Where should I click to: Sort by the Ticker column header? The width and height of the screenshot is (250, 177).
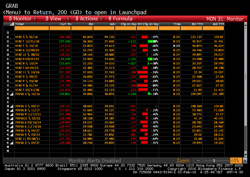[x=32, y=24]
